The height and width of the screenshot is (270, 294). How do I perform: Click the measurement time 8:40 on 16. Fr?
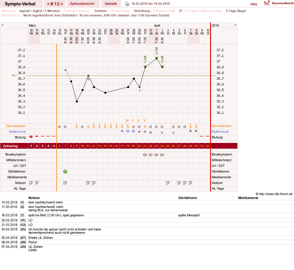65,40
